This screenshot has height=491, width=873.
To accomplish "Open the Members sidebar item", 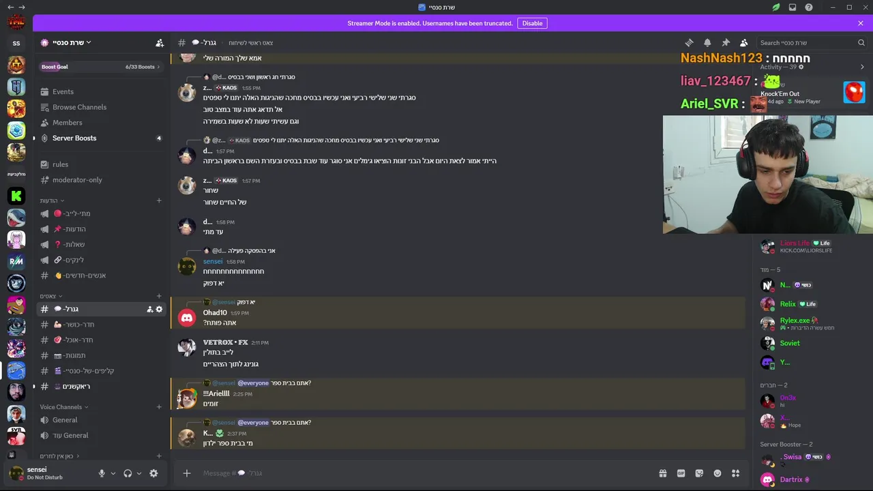I will click(67, 123).
